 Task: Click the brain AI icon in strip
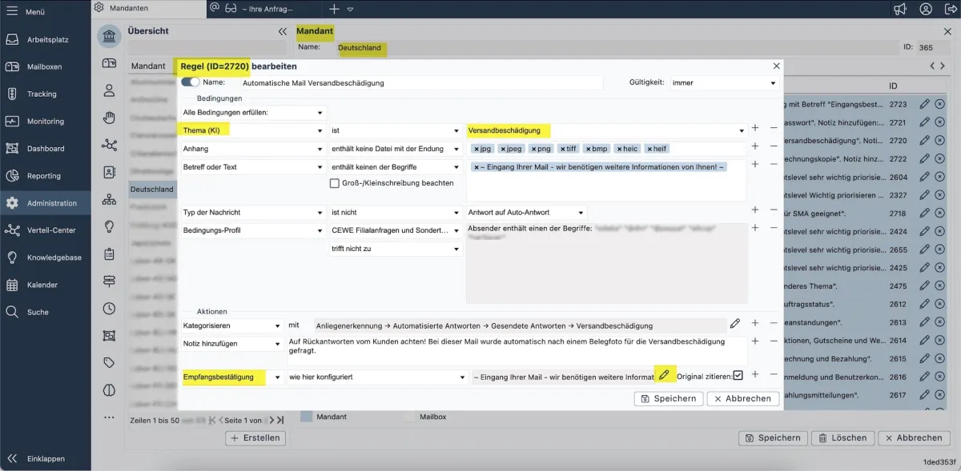coord(109,389)
